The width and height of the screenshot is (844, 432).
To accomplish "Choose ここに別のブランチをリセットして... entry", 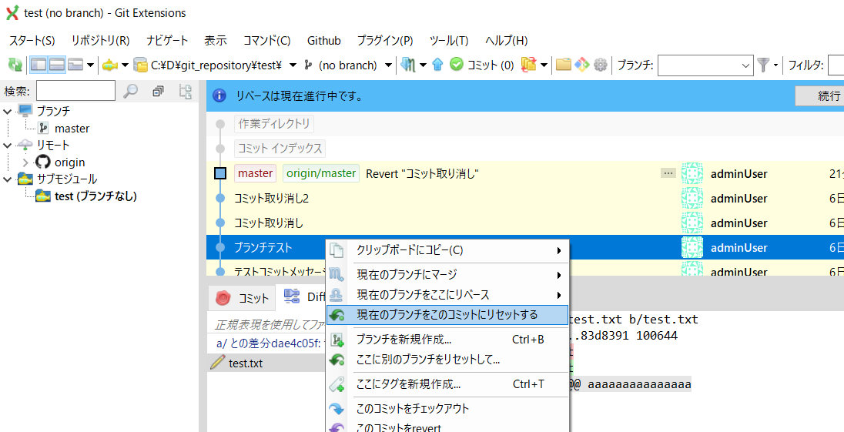I will (x=448, y=360).
